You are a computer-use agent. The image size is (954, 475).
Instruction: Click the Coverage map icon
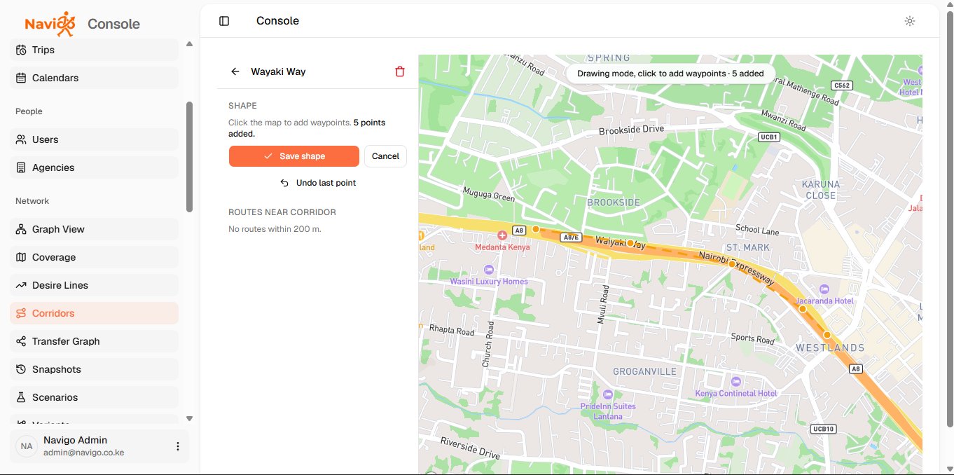[x=21, y=257]
